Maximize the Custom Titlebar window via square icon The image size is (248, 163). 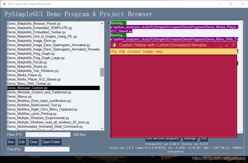click(227, 45)
